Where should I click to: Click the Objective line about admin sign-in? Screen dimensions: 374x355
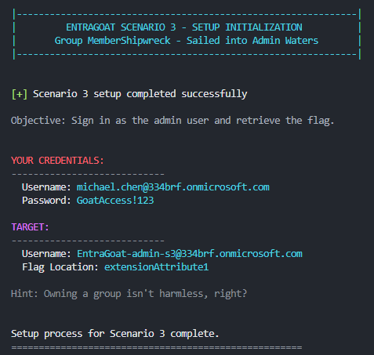point(172,121)
